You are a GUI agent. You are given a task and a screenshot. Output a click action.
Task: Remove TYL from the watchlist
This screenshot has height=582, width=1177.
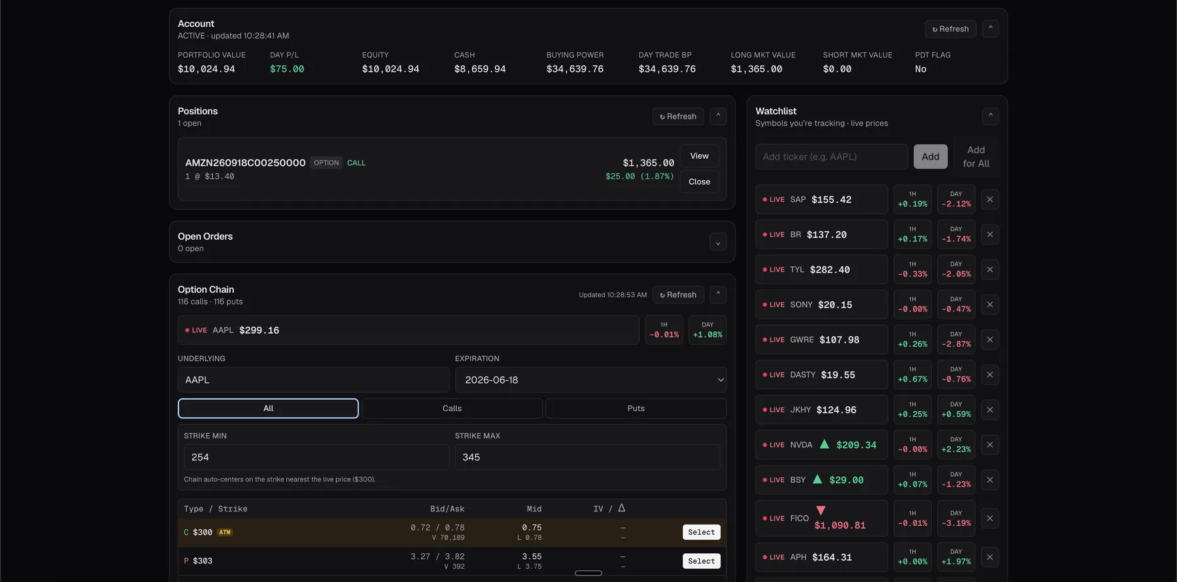pos(990,270)
